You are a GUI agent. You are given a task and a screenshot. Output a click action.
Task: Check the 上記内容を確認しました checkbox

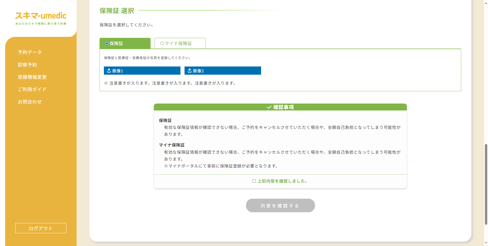tap(254, 181)
